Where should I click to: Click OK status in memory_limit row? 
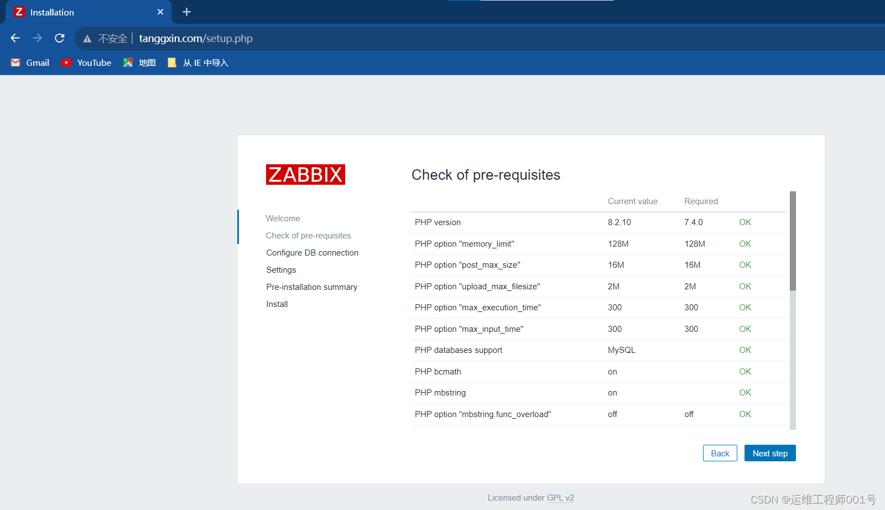[745, 244]
